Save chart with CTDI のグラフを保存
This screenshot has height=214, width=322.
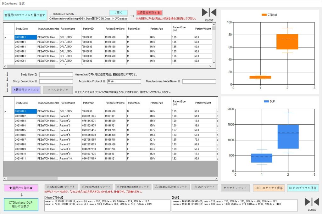[x=268, y=188]
